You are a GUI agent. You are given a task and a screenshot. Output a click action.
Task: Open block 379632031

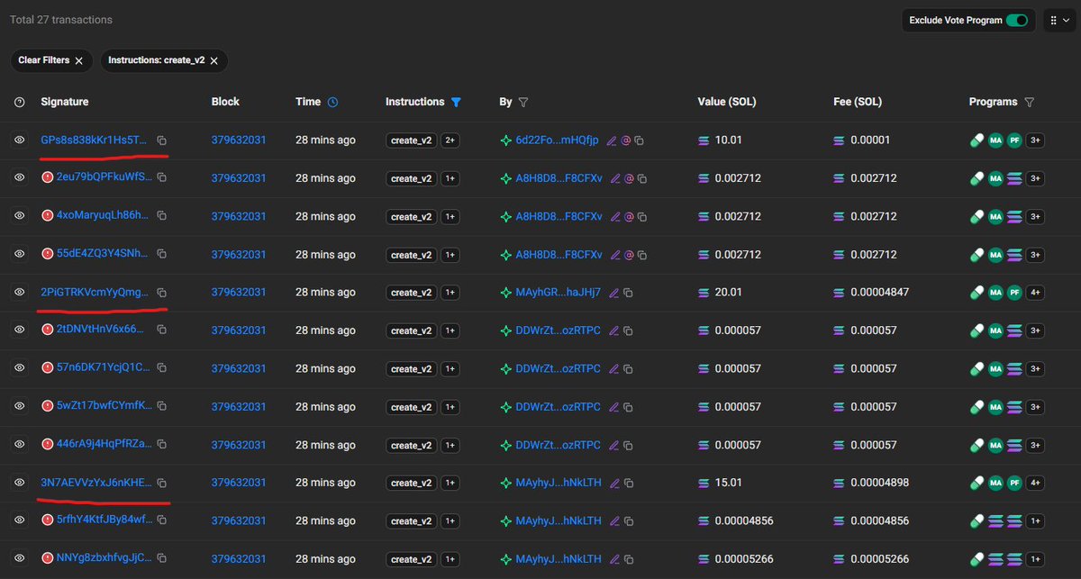[237, 140]
